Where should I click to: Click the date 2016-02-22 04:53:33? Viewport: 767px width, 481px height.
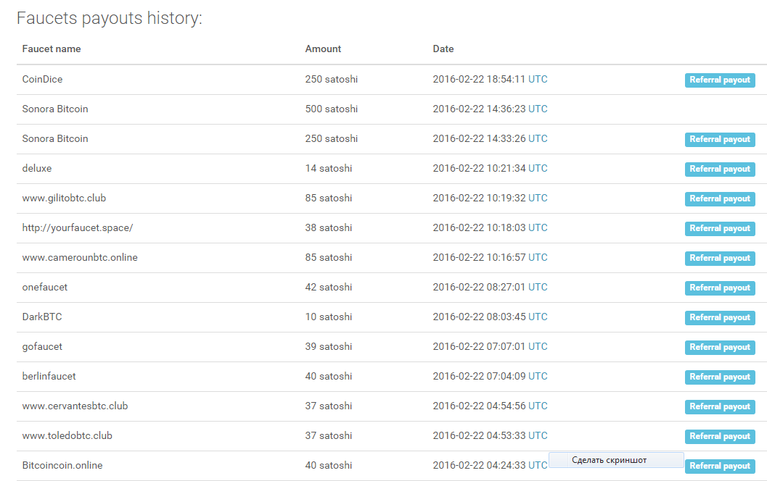pyautogui.click(x=479, y=435)
